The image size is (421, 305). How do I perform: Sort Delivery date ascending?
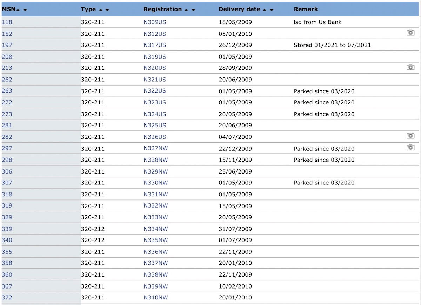265,10
